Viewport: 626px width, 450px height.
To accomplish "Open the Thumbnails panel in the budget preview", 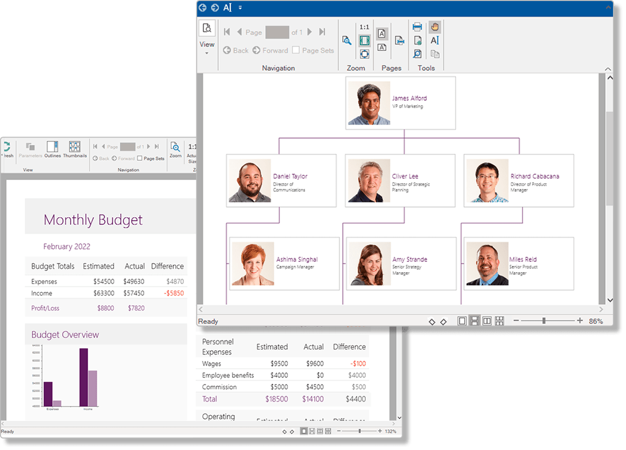I will 75,149.
